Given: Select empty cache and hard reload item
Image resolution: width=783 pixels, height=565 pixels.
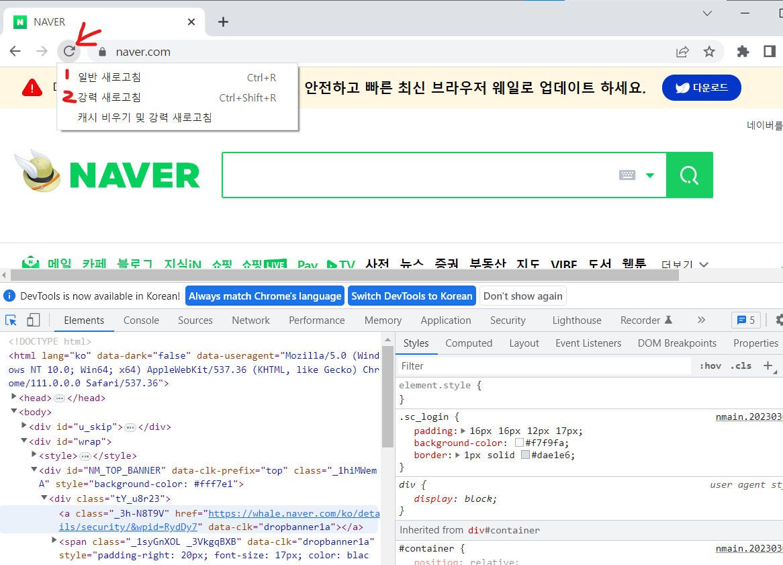Looking at the screenshot, I should (178, 118).
